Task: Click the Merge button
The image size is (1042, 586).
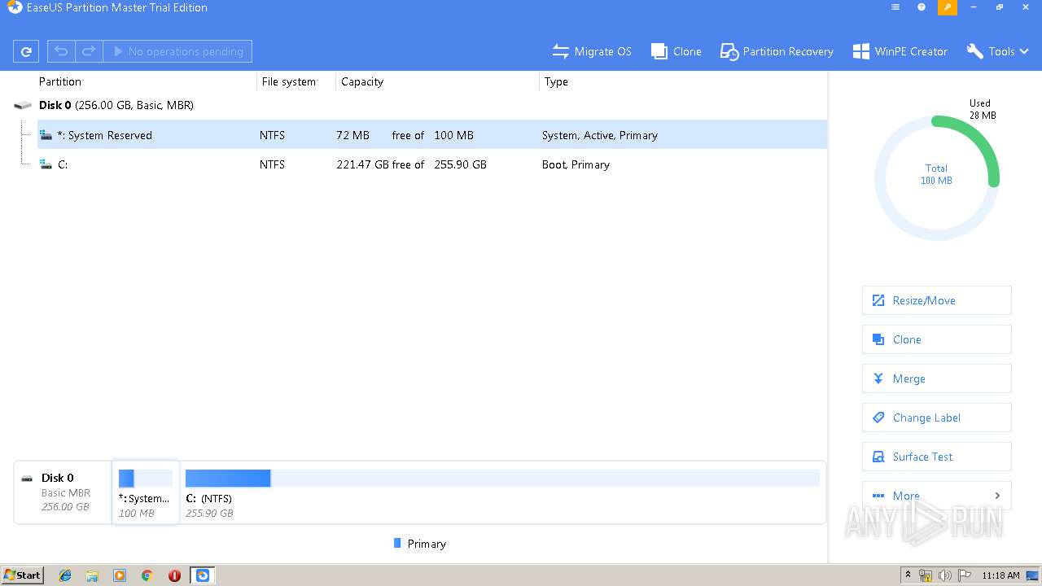Action: tap(937, 378)
